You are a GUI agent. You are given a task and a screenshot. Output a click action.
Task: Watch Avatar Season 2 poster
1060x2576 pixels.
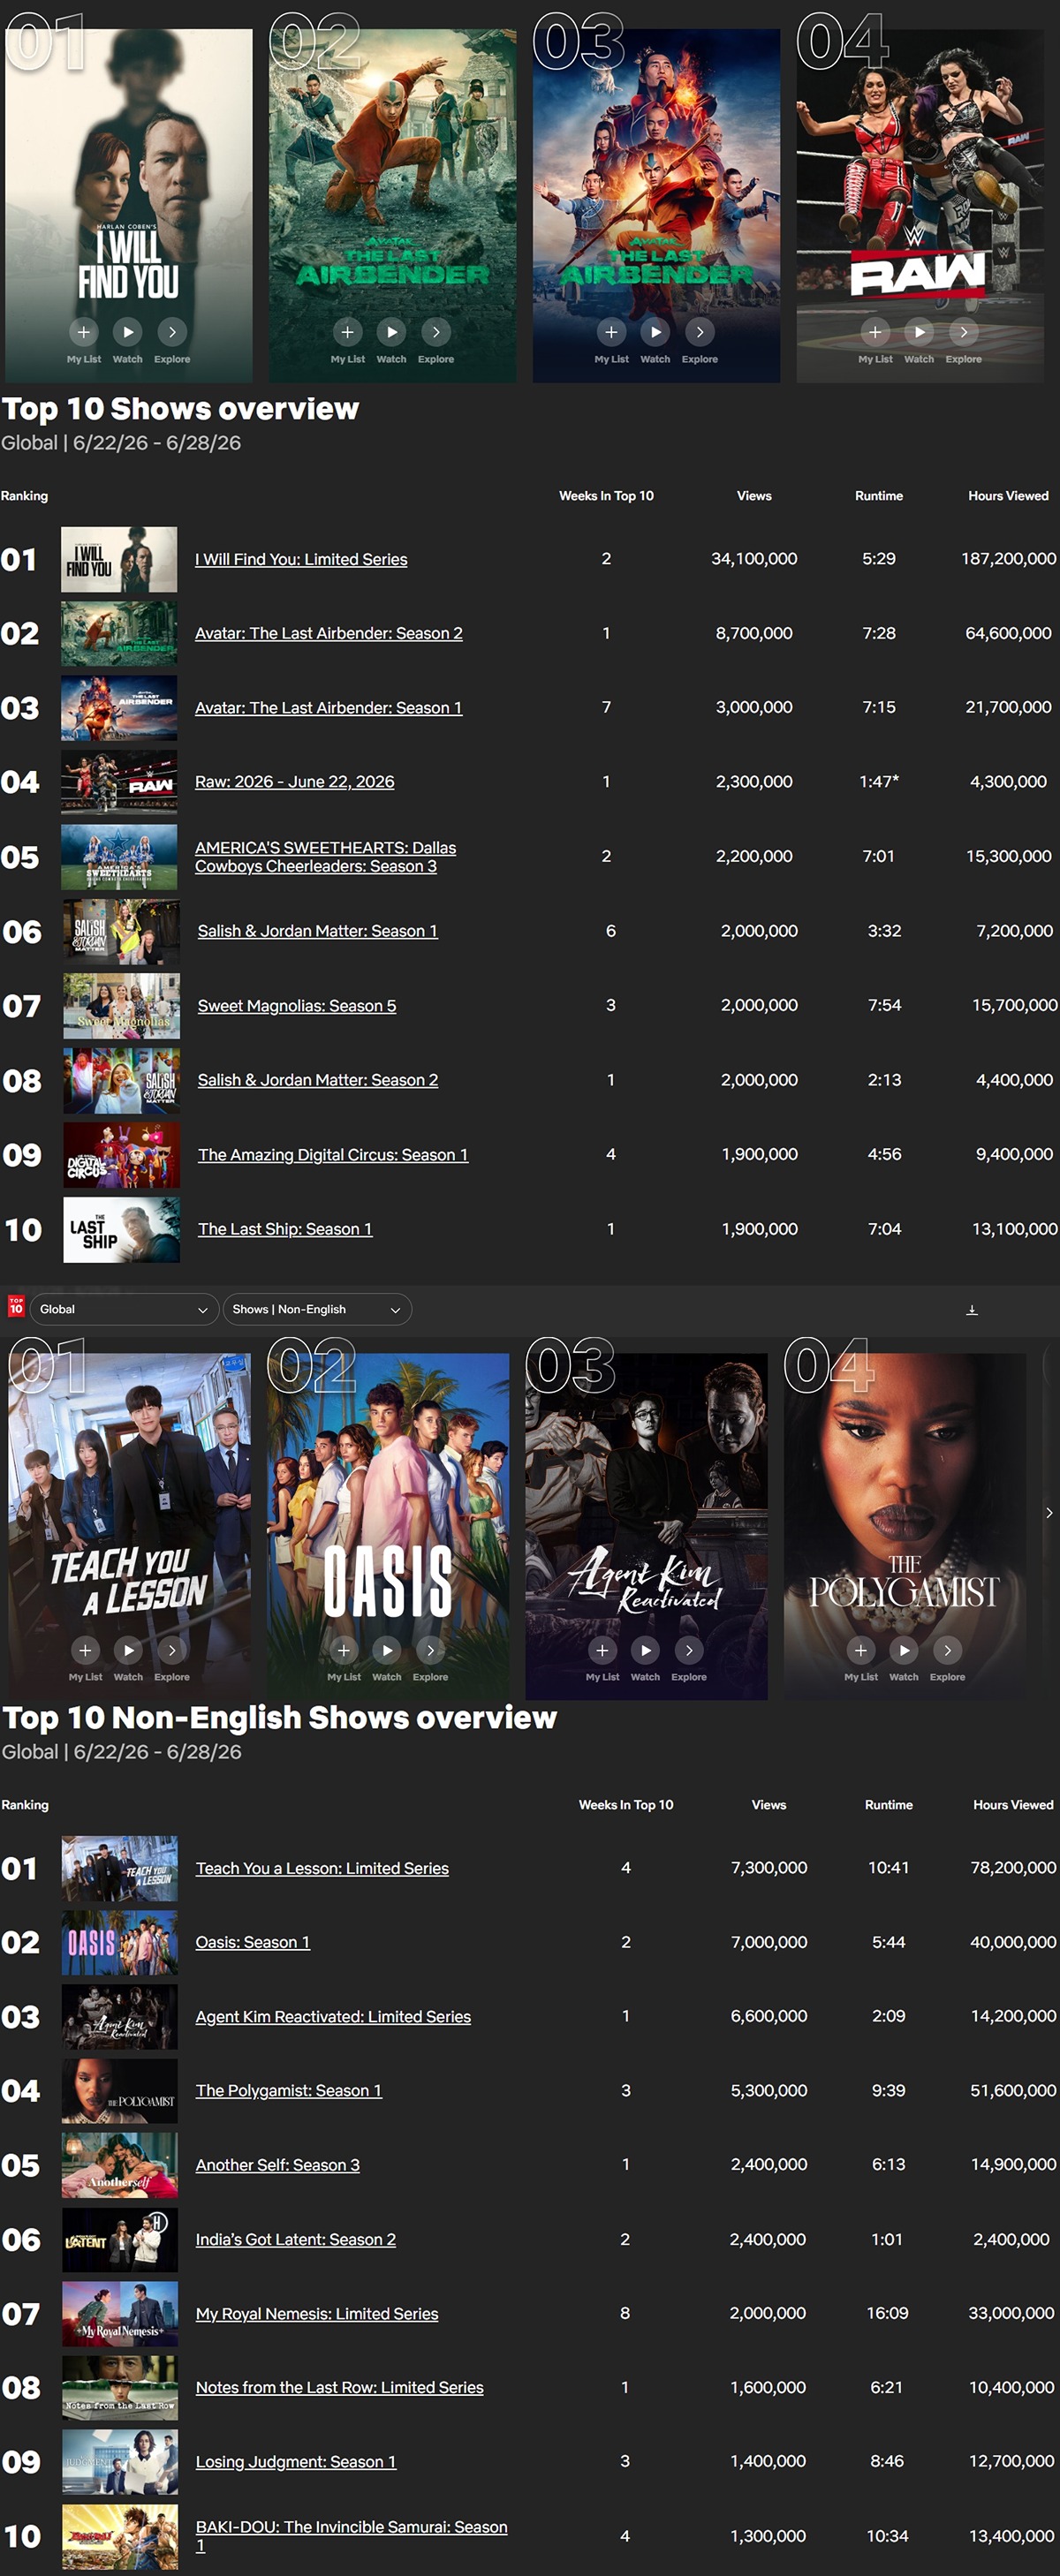pos(392,332)
